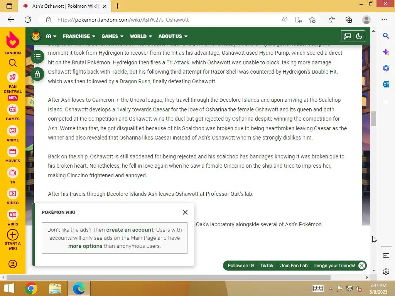Open the Games sidebar category
The width and height of the screenshot is (395, 296).
click(13, 113)
